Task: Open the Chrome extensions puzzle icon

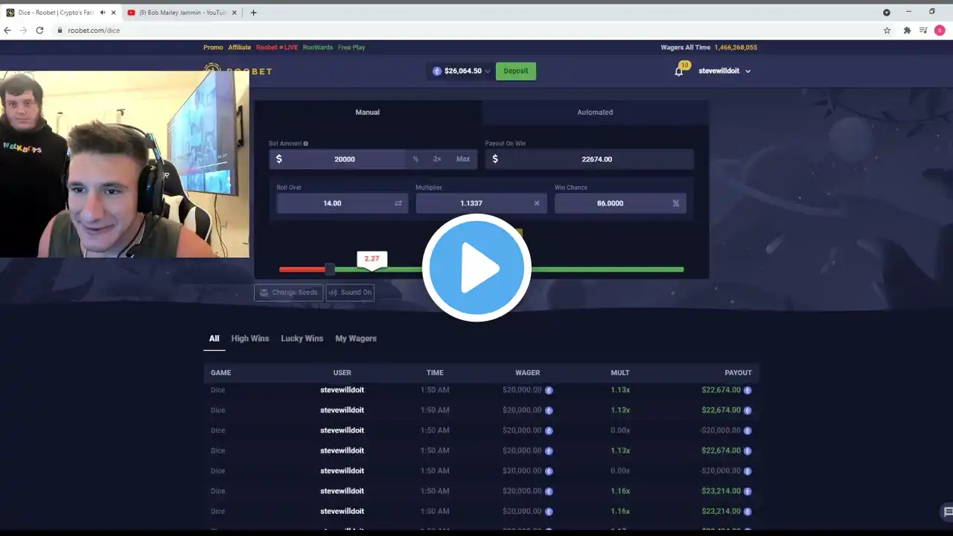Action: (907, 31)
